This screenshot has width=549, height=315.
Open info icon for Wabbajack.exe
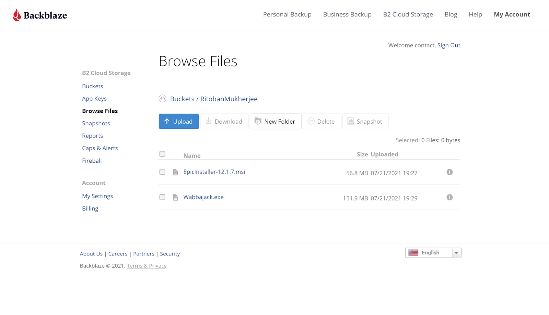[x=449, y=197]
